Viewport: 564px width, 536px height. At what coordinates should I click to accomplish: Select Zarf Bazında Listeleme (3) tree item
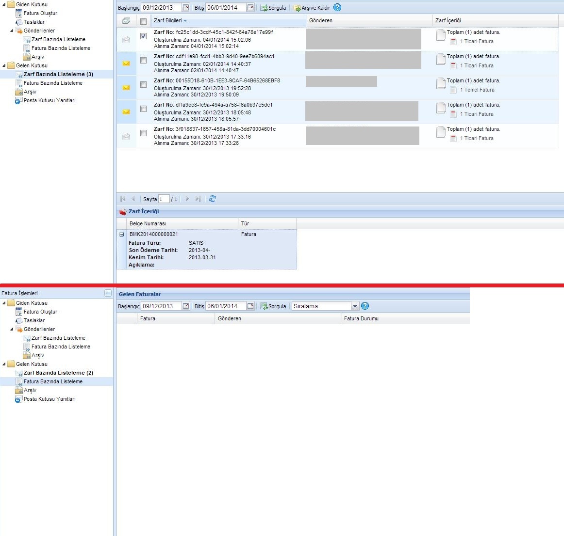point(58,74)
